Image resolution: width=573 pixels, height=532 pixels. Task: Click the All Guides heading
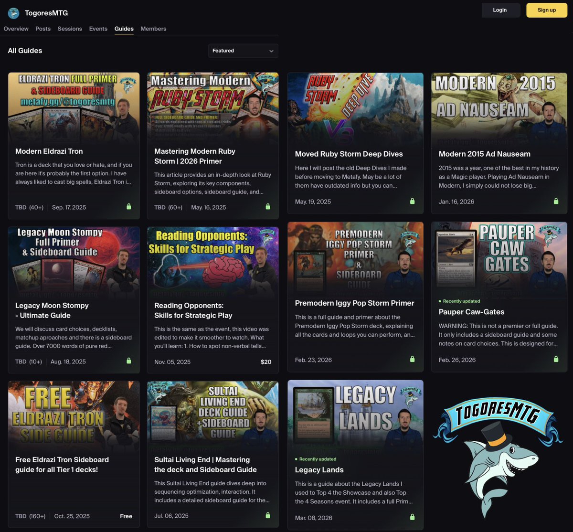[x=25, y=51]
